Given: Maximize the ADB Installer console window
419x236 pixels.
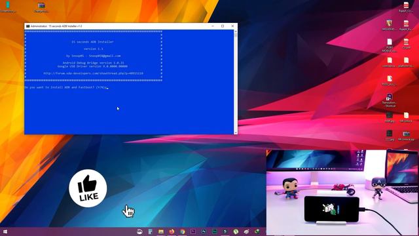Looking at the screenshot, I should [223, 26].
